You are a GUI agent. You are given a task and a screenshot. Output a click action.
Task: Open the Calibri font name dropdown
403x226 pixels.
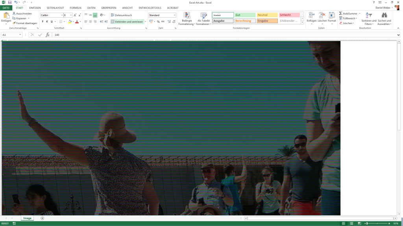[62, 15]
